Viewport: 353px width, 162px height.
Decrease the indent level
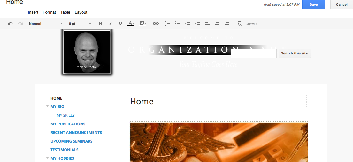pos(188,24)
